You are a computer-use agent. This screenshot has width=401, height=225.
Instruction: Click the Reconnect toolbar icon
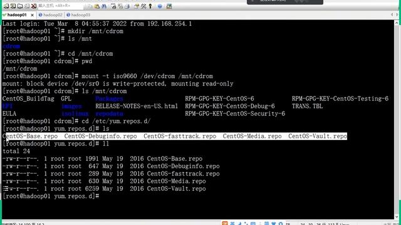coord(27,6)
